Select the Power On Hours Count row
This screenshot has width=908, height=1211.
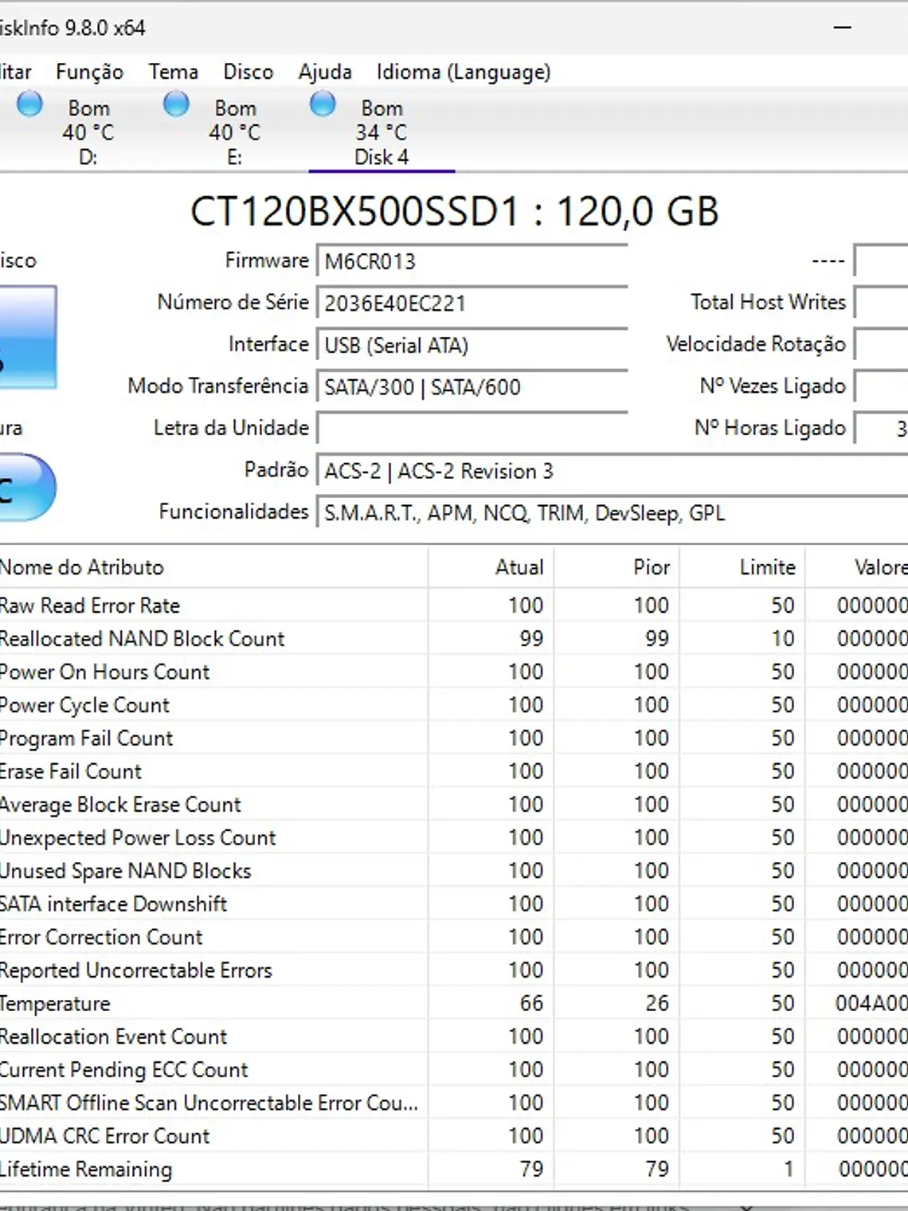[454, 672]
